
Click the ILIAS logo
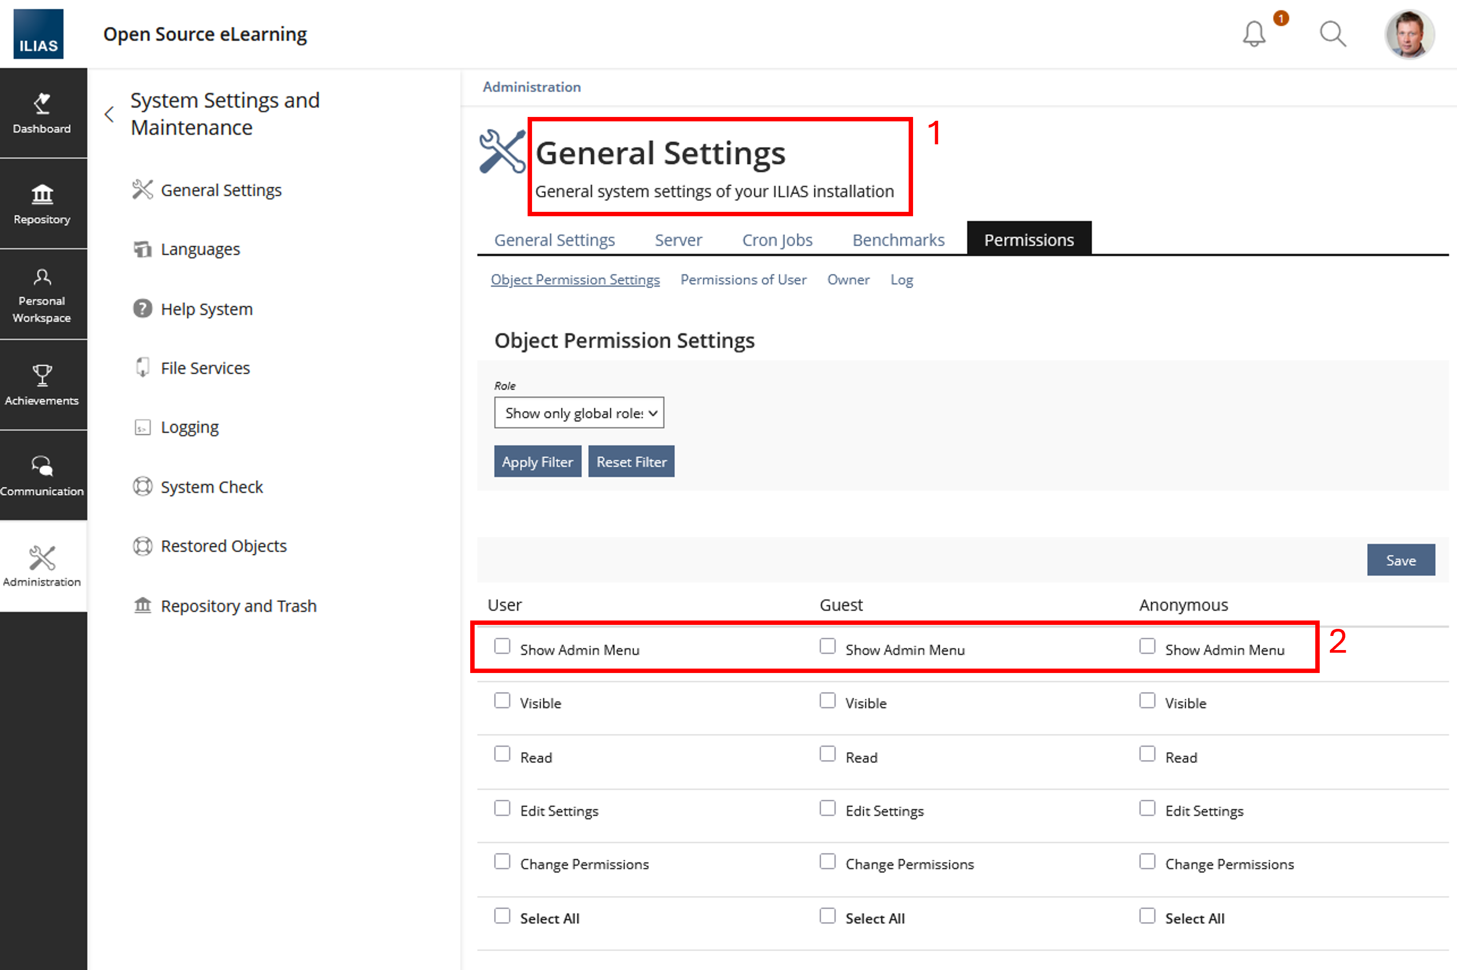coord(38,34)
